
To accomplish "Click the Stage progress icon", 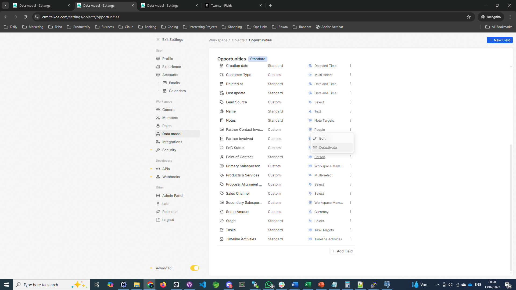I will click(222, 221).
